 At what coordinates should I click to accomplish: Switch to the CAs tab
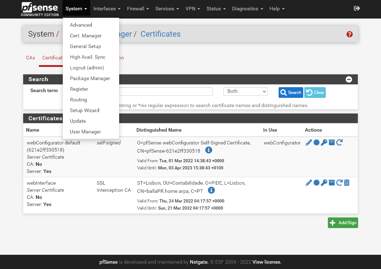pos(31,58)
